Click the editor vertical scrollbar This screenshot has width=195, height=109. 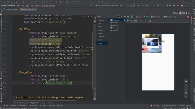(92, 60)
